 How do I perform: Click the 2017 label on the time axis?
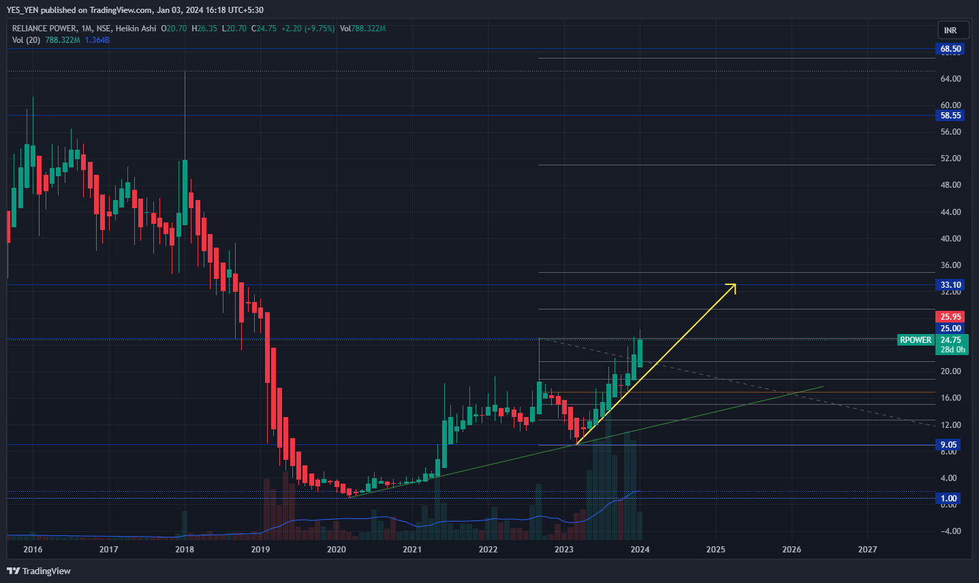(x=108, y=550)
